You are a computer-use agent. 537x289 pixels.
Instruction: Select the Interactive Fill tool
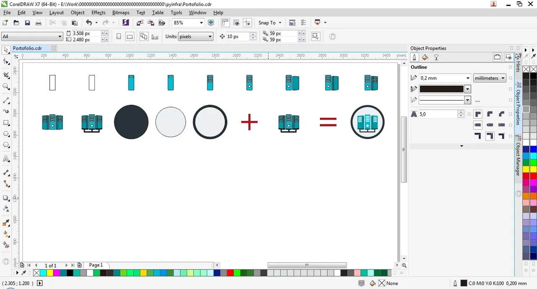click(6, 234)
